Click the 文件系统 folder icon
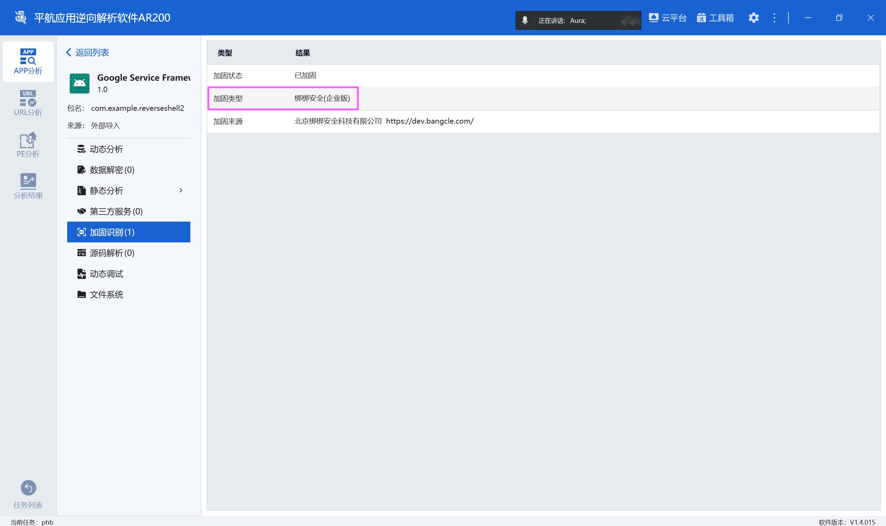This screenshot has width=886, height=526. (81, 295)
